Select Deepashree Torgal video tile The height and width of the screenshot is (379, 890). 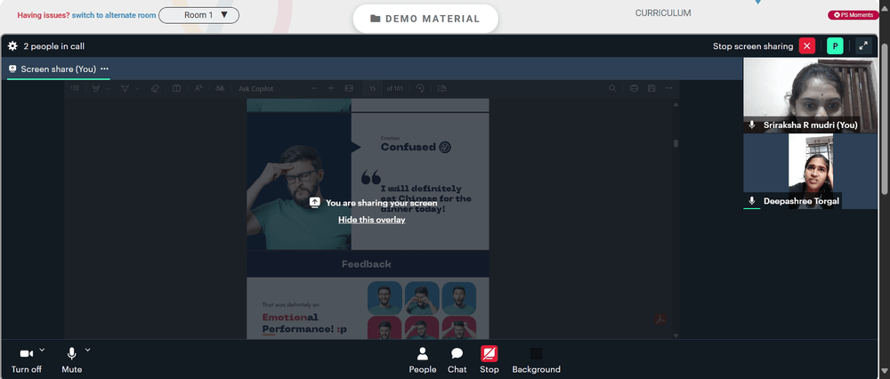pos(810,172)
